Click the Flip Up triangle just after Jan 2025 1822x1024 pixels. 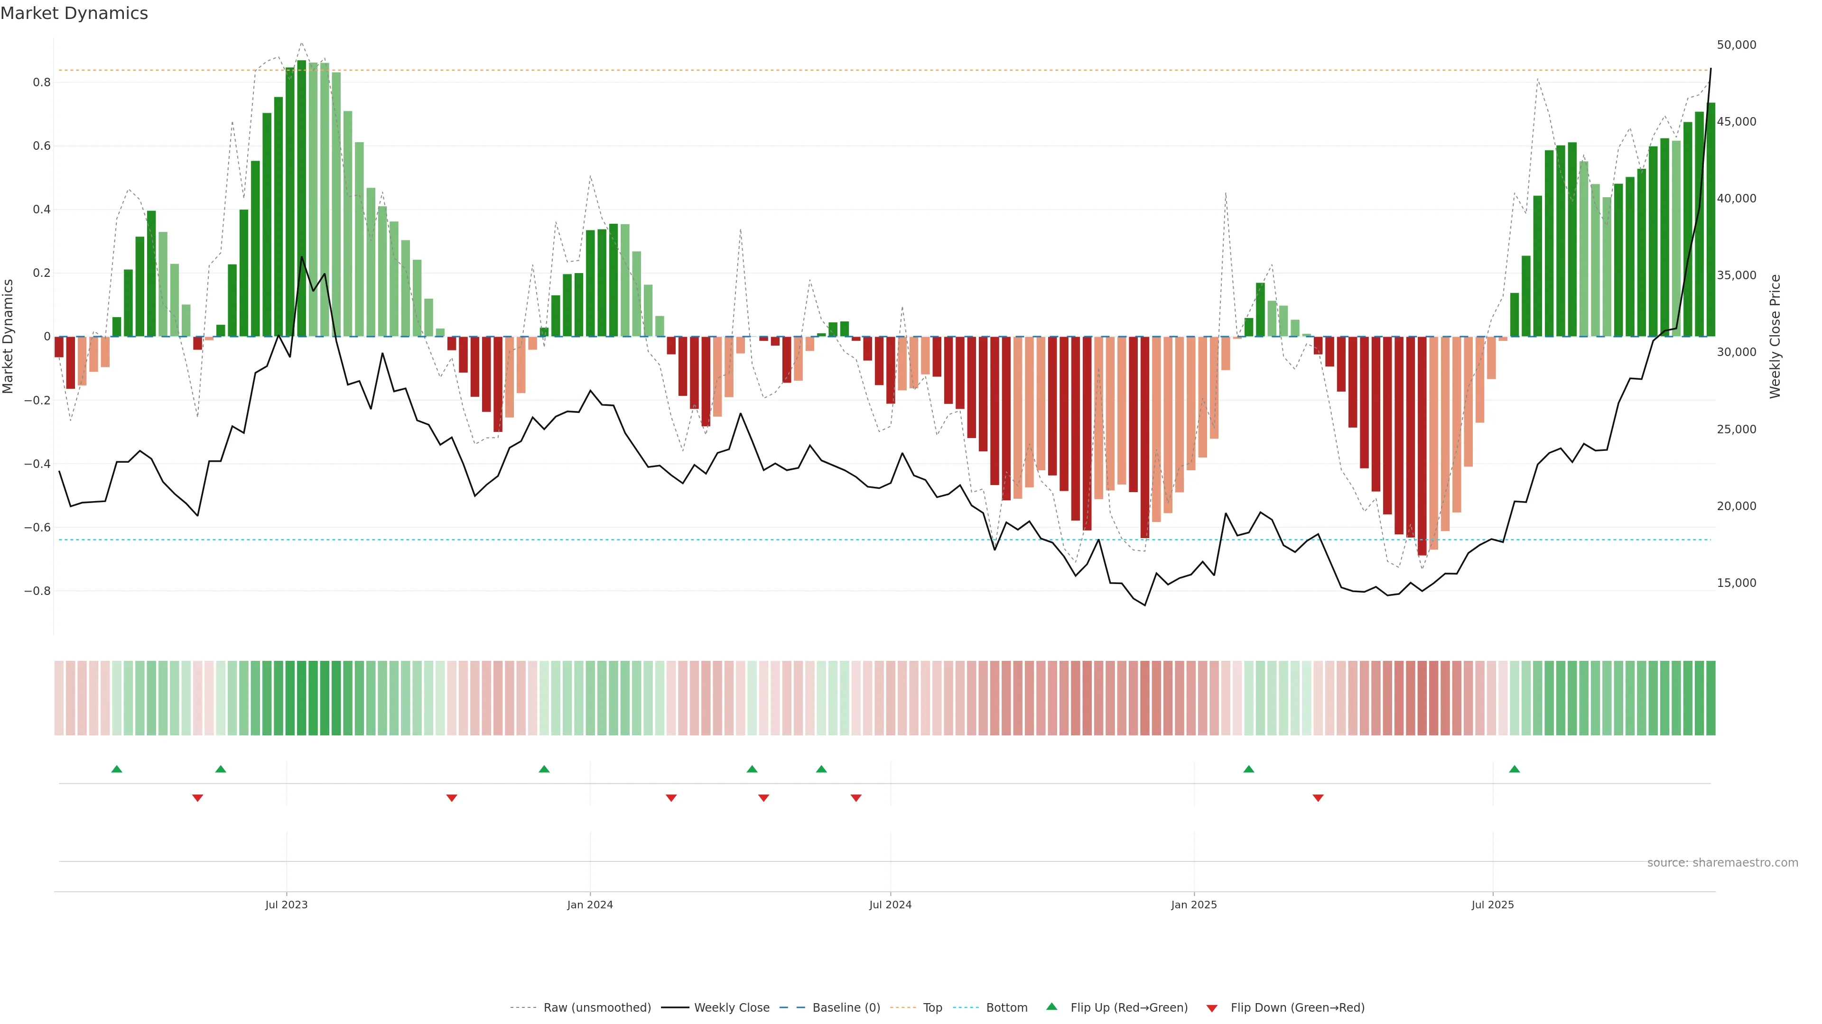coord(1248,769)
